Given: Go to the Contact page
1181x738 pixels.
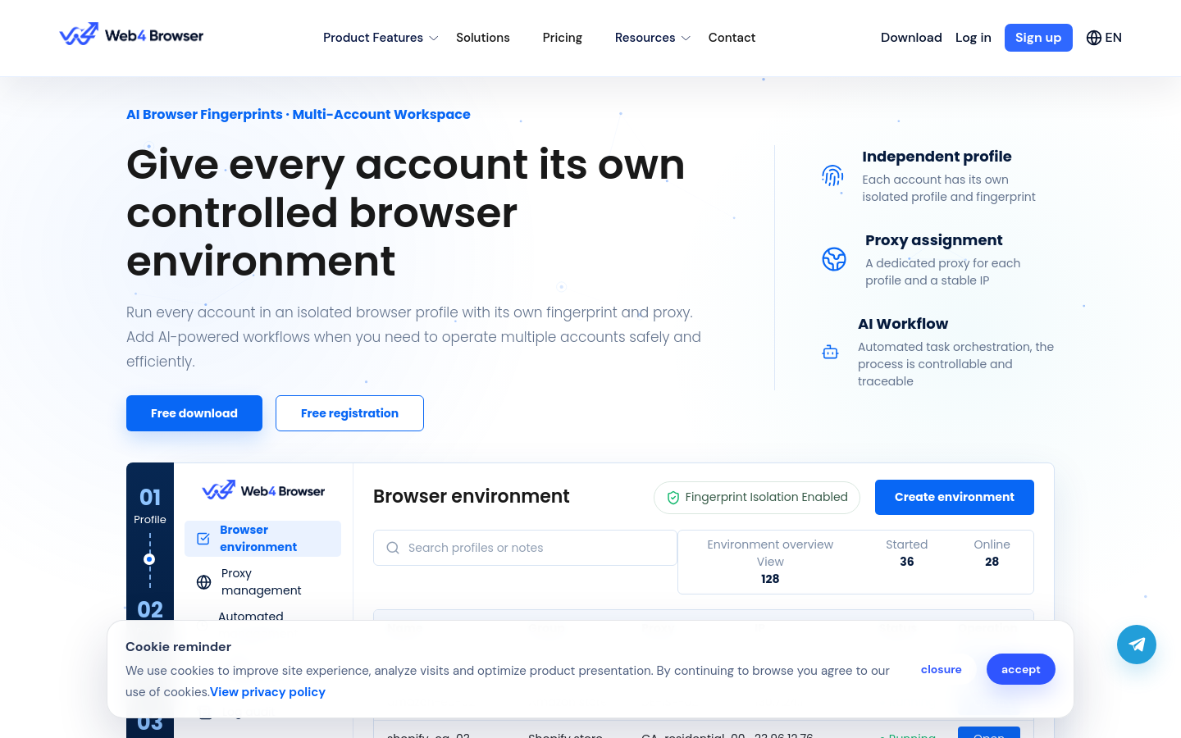Looking at the screenshot, I should coord(732,38).
